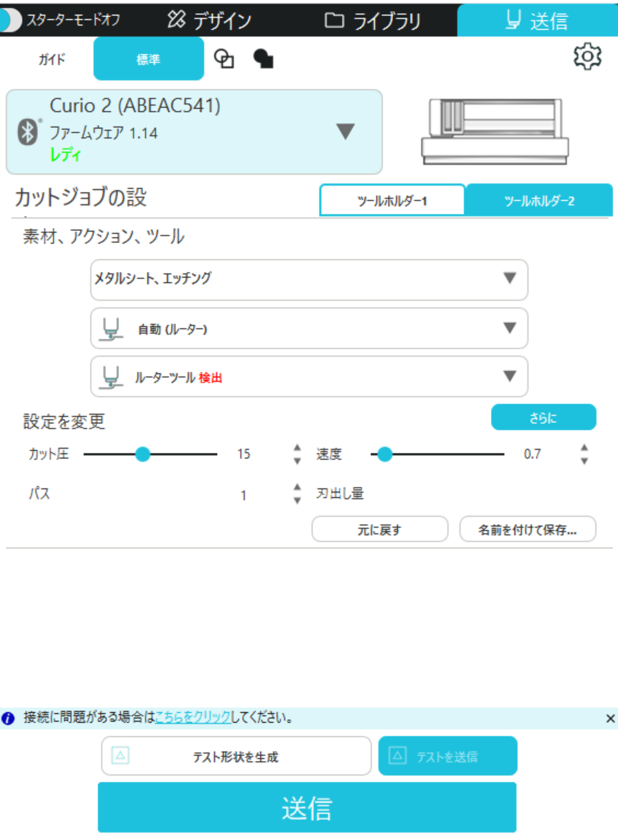Click the Curio machine illustration
The height and width of the screenshot is (834, 618).
coord(495,132)
